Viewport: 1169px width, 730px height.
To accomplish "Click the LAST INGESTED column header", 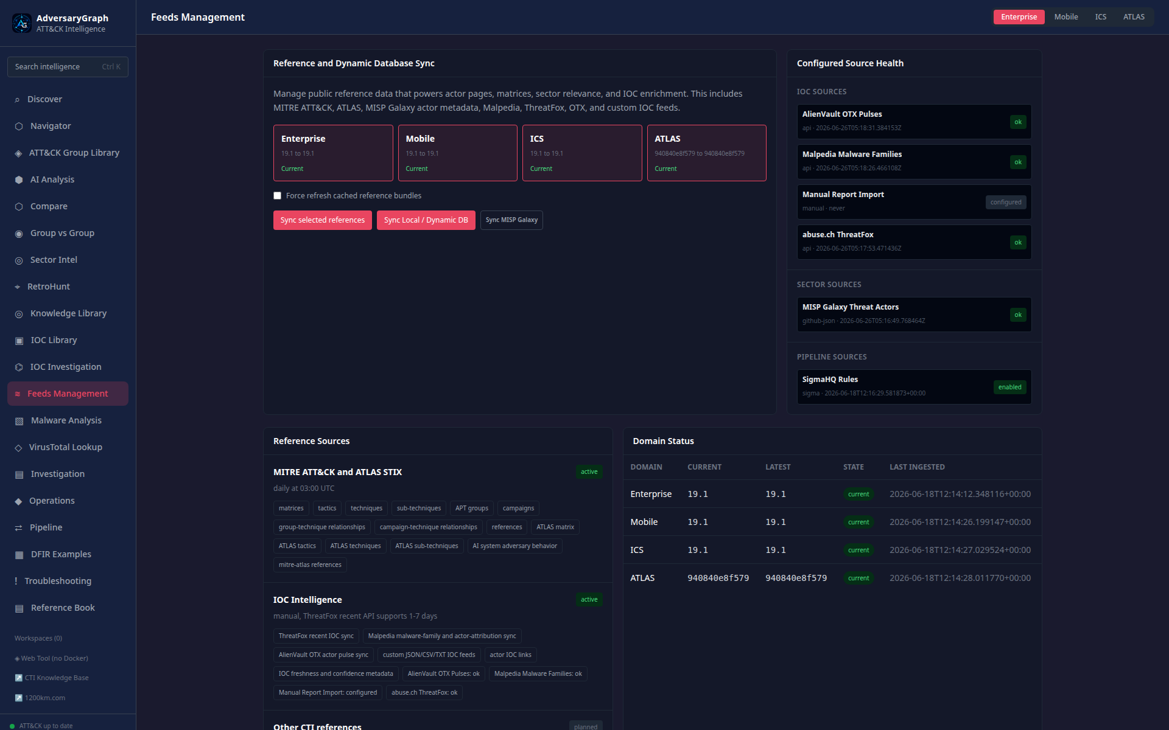I will (x=917, y=467).
